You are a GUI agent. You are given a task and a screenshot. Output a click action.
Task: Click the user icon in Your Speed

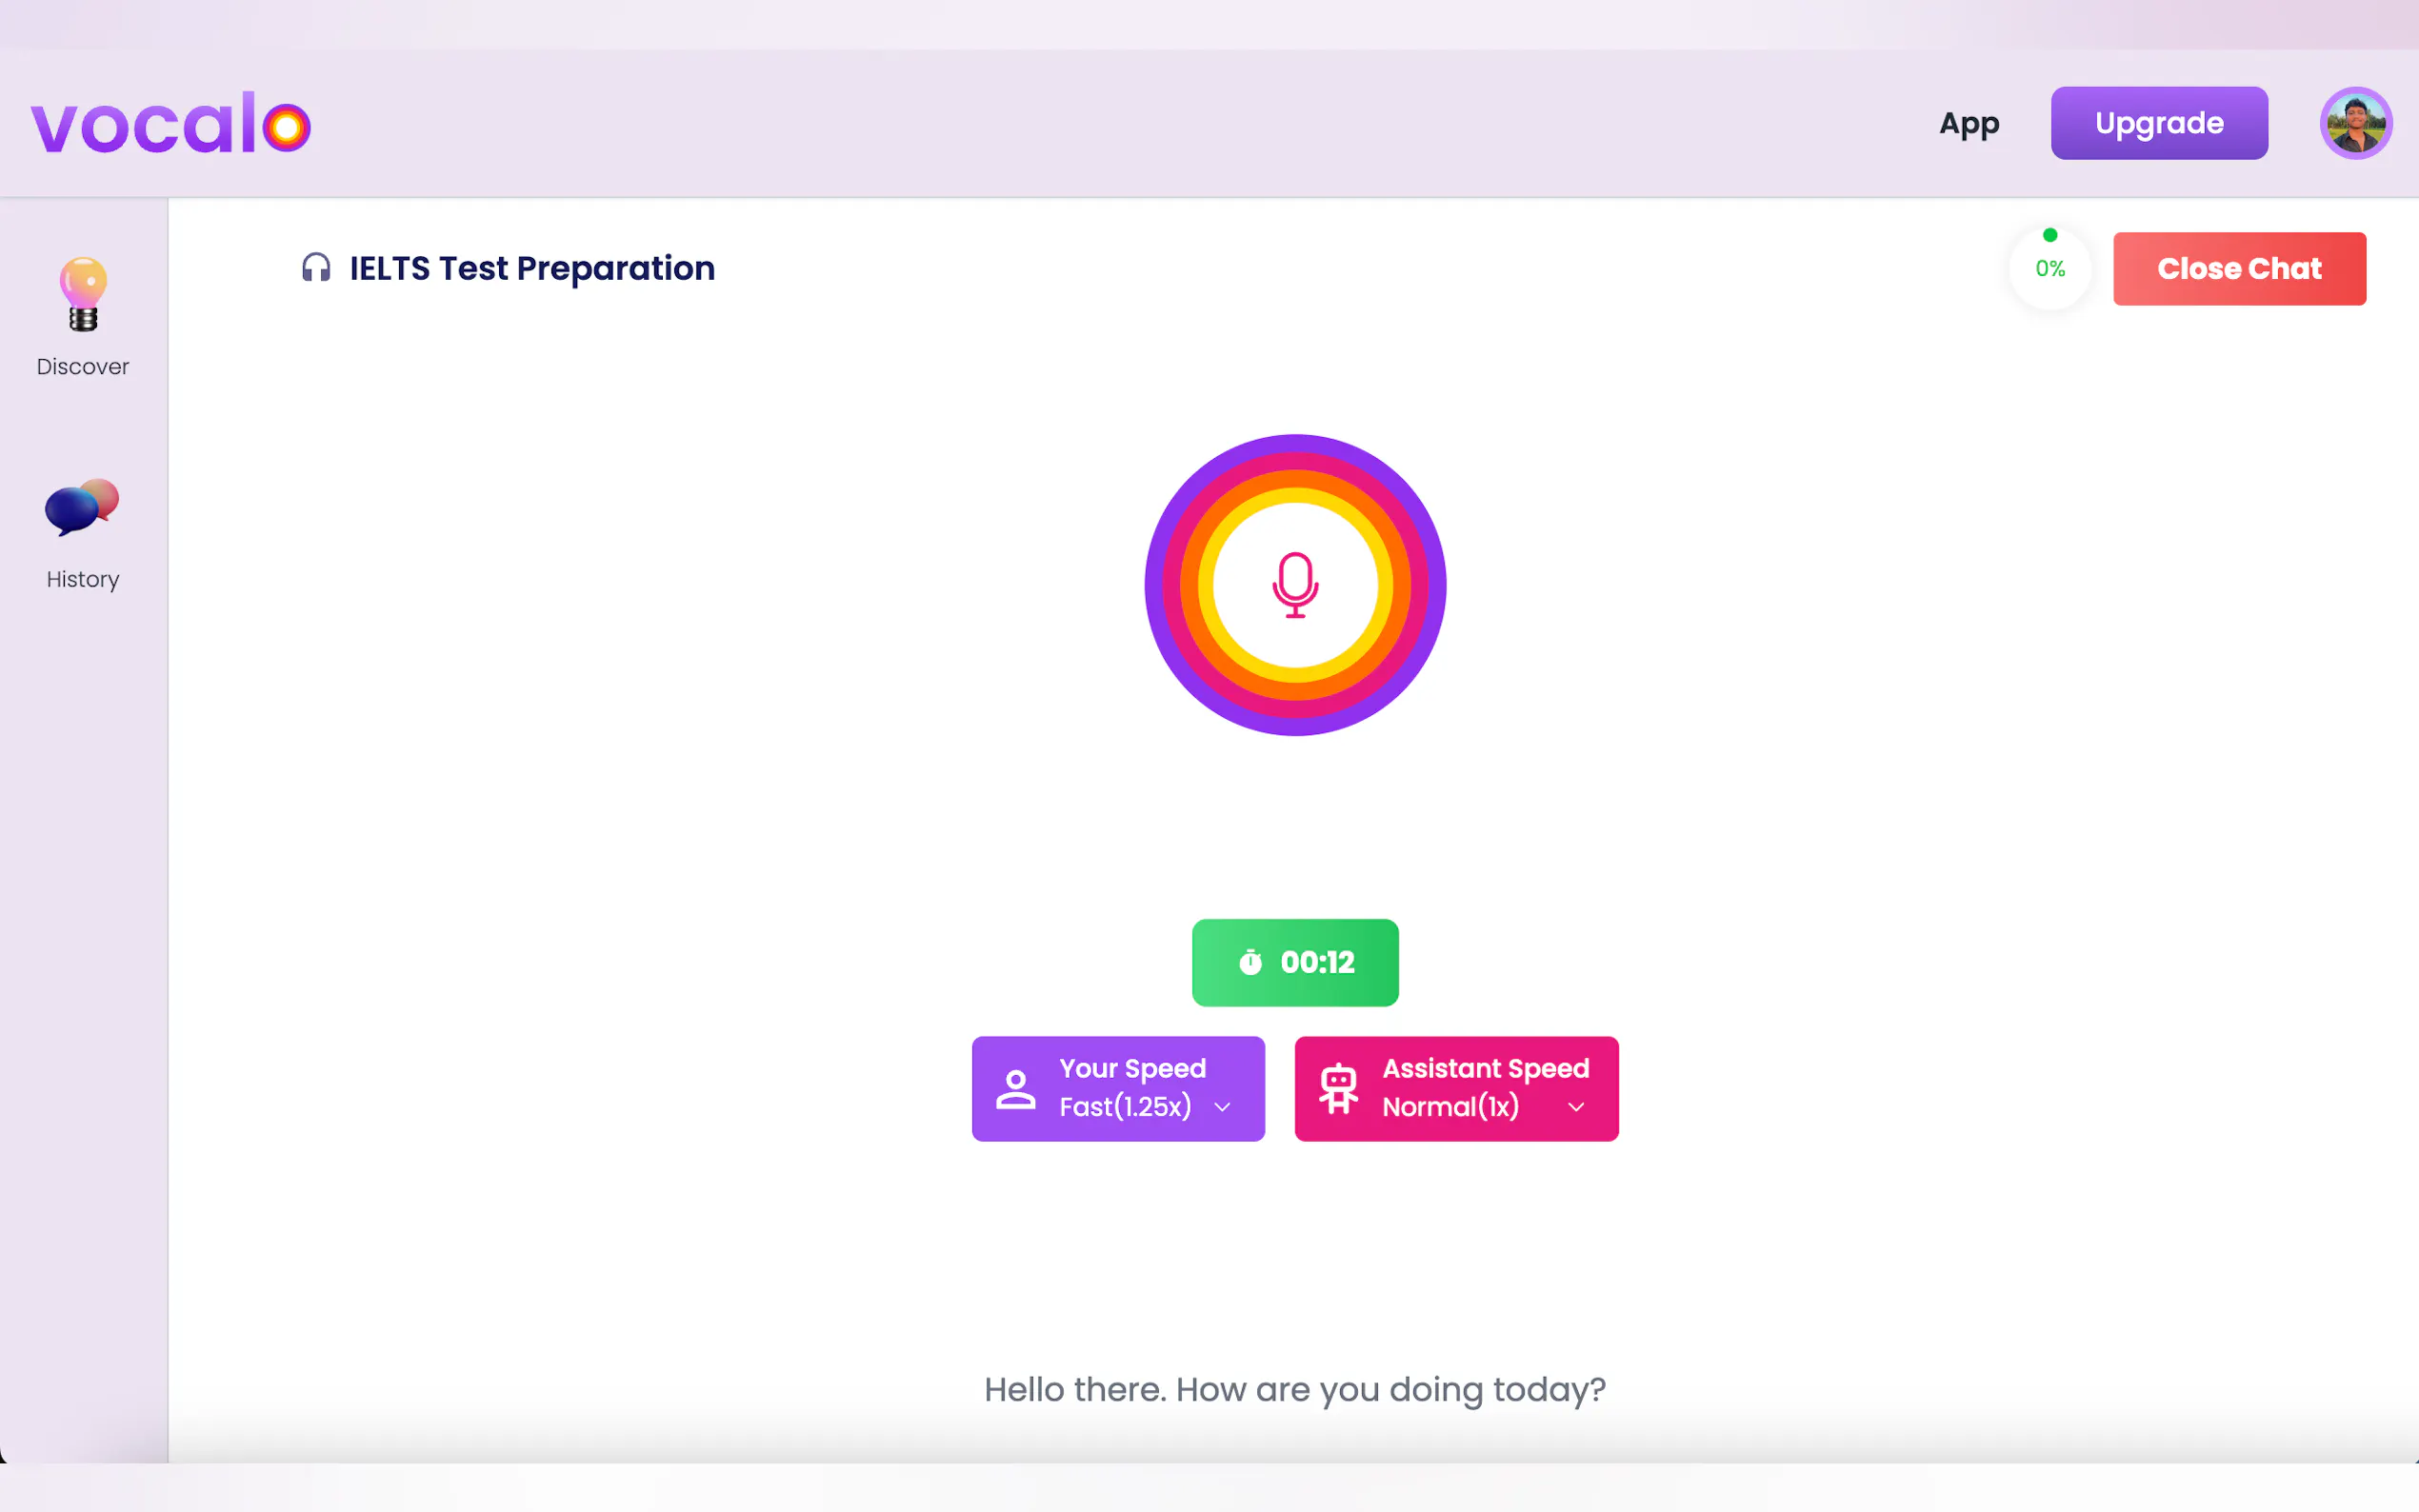click(1015, 1089)
